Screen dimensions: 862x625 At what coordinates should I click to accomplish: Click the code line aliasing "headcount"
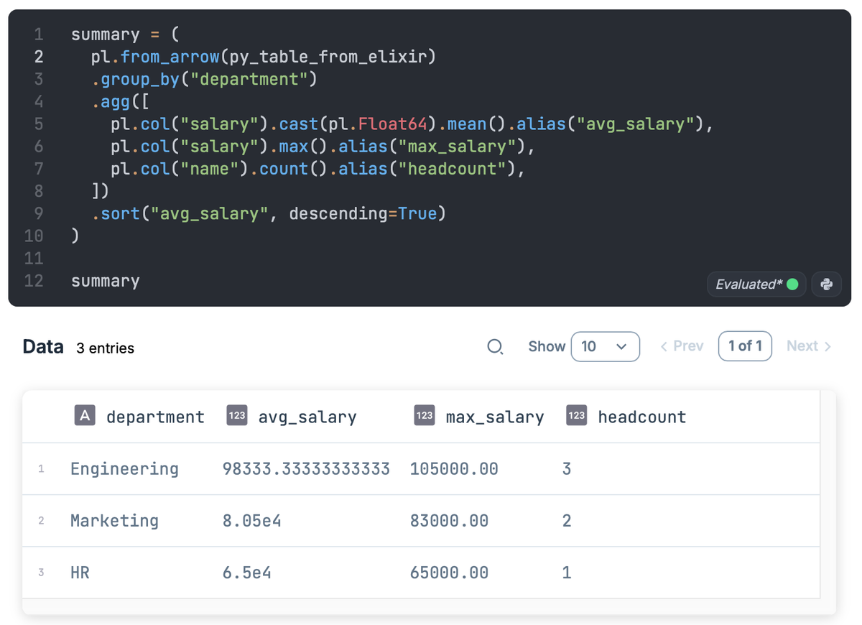(318, 169)
